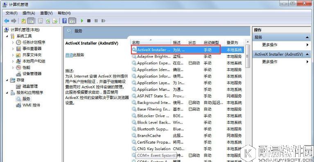Click the Pause Service icon

(96, 20)
